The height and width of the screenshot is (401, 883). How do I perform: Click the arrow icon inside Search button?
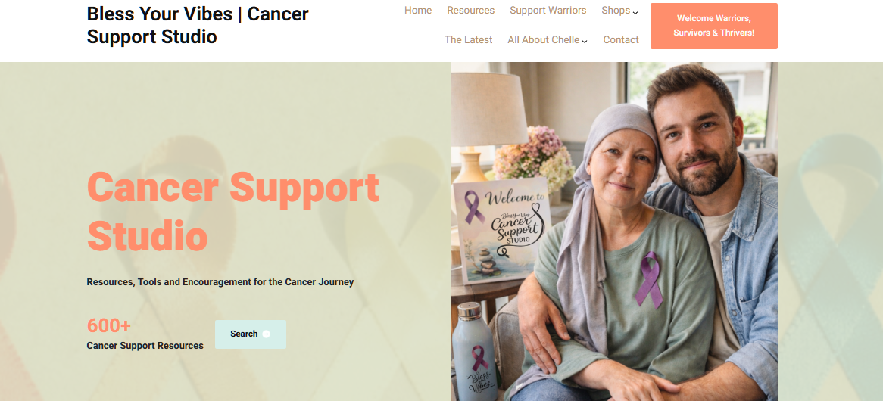tap(267, 334)
